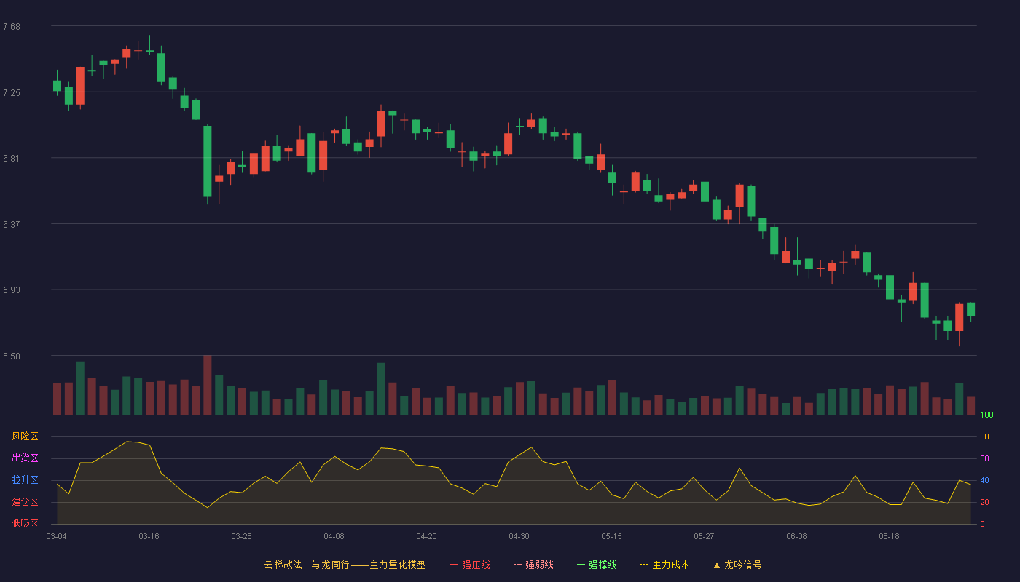Click the 拉升区 zone label
Viewport: 1020px width, 582px height.
coord(25,480)
